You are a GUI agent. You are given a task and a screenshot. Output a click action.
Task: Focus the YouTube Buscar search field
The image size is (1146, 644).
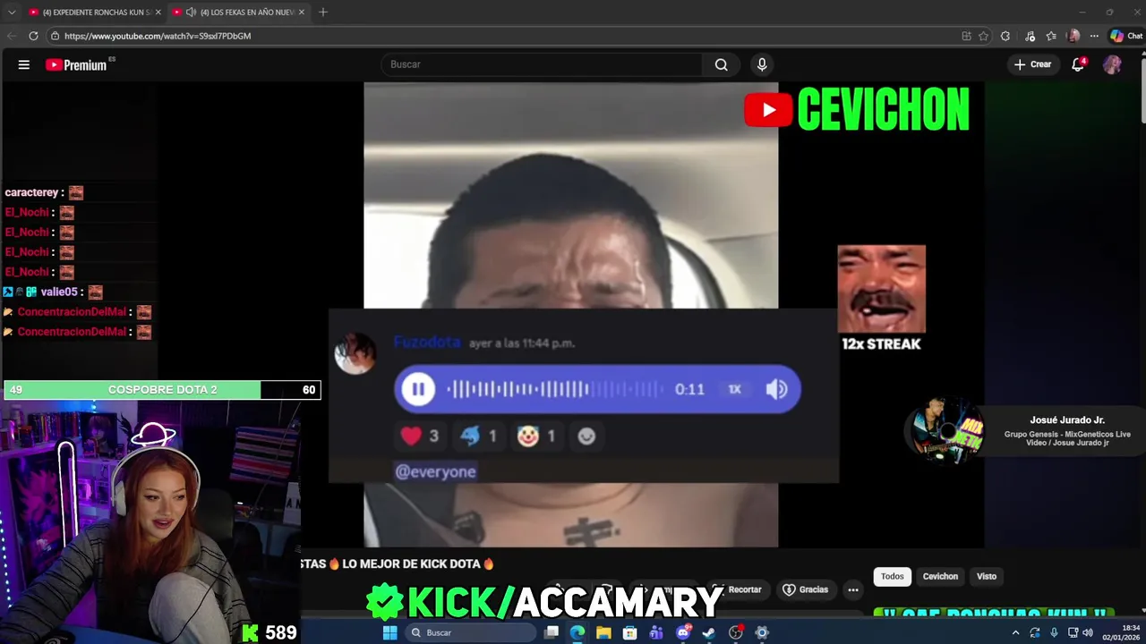[543, 64]
